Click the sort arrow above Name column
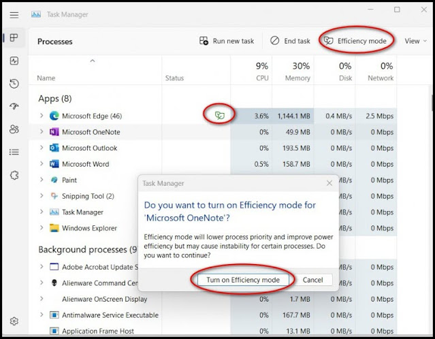435x339 pixels. (93, 61)
